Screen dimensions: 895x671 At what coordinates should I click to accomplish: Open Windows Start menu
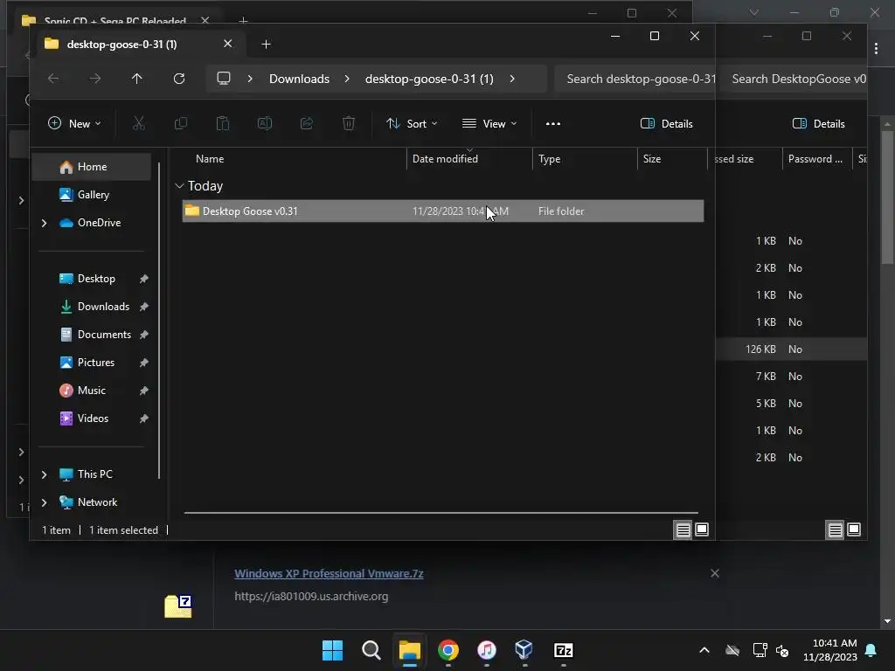tap(332, 650)
